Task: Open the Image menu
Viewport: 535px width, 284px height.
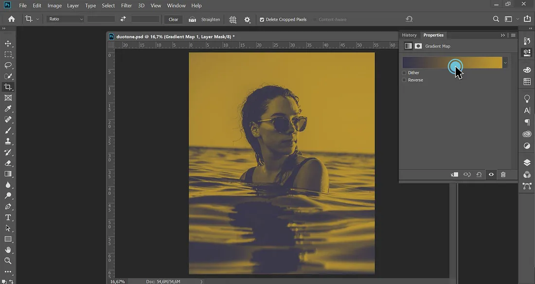Action: pyautogui.click(x=54, y=5)
